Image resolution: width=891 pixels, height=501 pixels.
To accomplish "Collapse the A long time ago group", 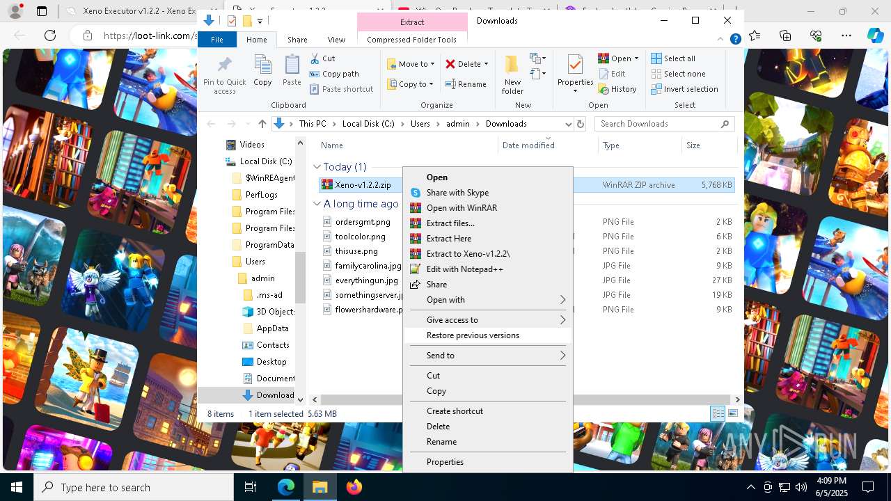I will click(317, 204).
